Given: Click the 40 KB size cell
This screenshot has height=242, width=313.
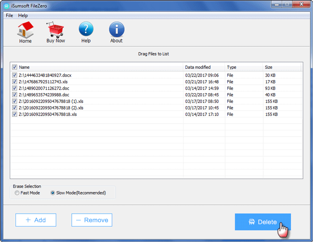Looking at the screenshot, I should 270,95.
